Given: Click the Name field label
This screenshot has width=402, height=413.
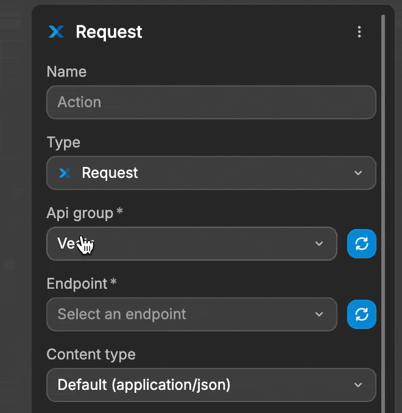Looking at the screenshot, I should coord(66,72).
